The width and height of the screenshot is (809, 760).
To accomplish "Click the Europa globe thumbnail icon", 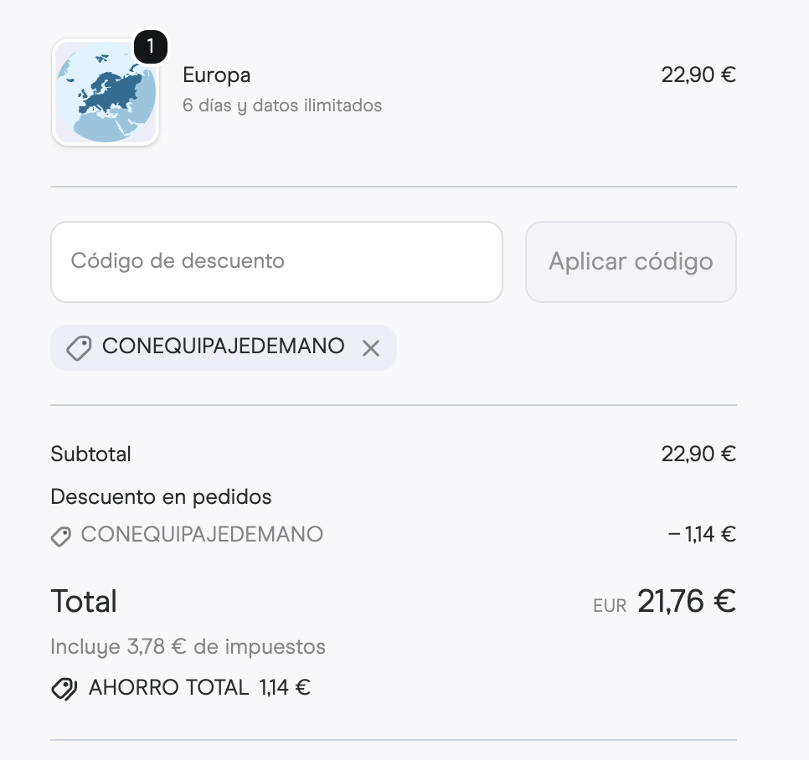I will (106, 93).
